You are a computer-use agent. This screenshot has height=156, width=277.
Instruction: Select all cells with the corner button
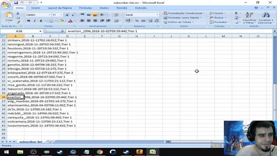[3, 36]
